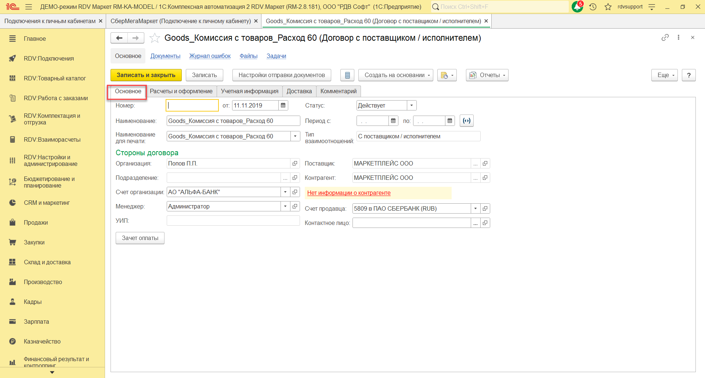Expand the Отчеты dropdown menu
The height and width of the screenshot is (378, 705).
[487, 75]
